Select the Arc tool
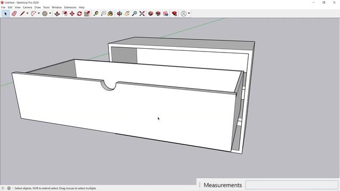The image size is (340, 191). click(x=33, y=14)
